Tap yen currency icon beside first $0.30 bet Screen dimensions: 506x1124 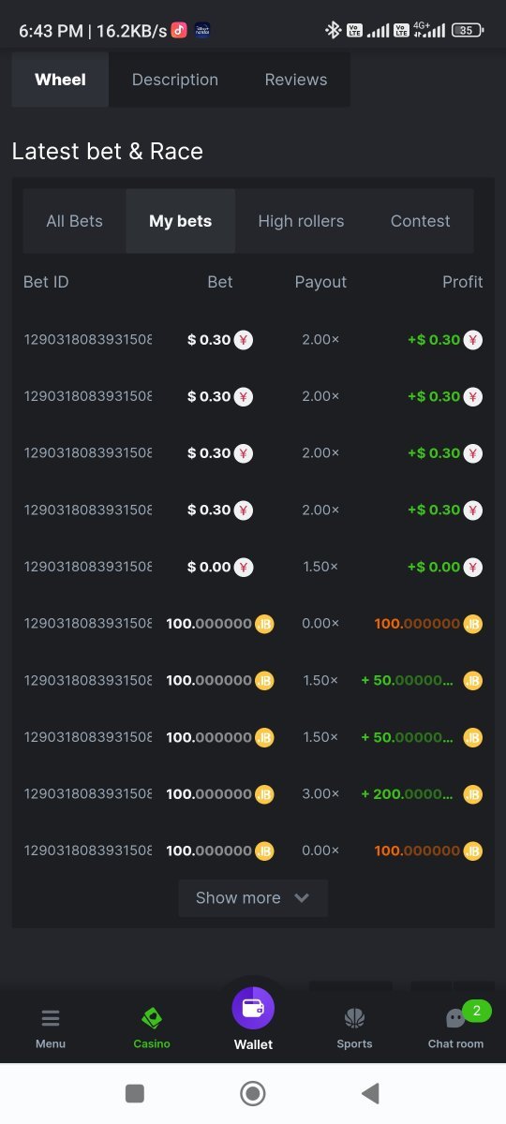click(244, 340)
